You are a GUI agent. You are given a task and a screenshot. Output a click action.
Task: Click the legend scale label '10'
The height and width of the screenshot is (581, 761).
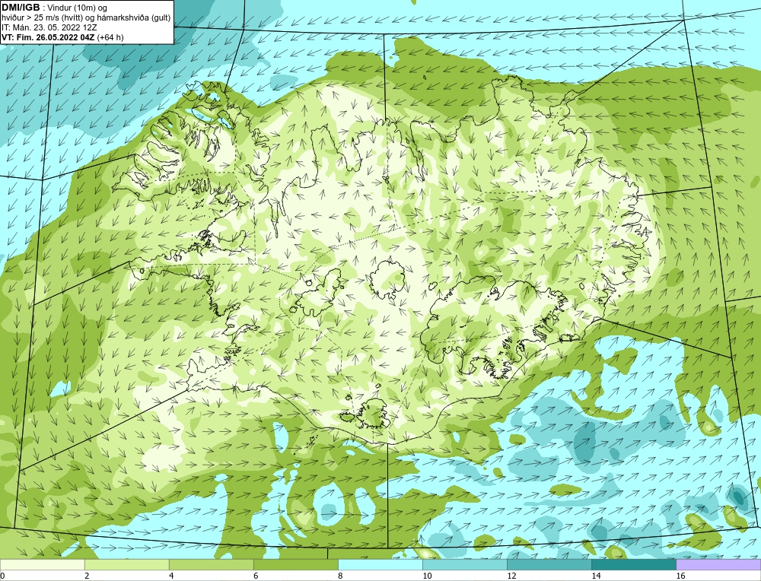426,576
